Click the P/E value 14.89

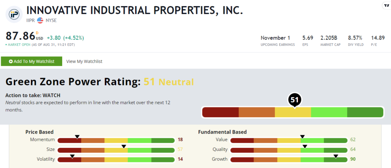(x=378, y=38)
